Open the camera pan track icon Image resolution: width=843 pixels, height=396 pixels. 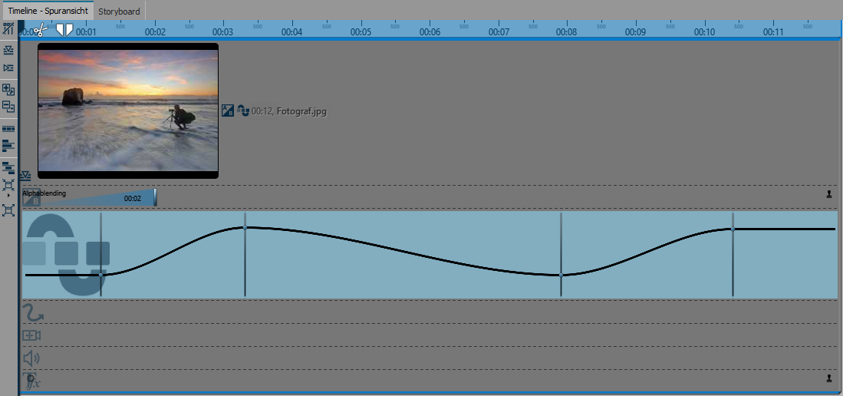point(31,335)
